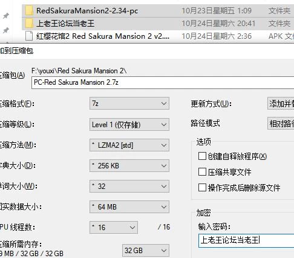Click file name RedSakuraMansion2-2.34-pc
This screenshot has height=258, width=294.
[87, 11]
